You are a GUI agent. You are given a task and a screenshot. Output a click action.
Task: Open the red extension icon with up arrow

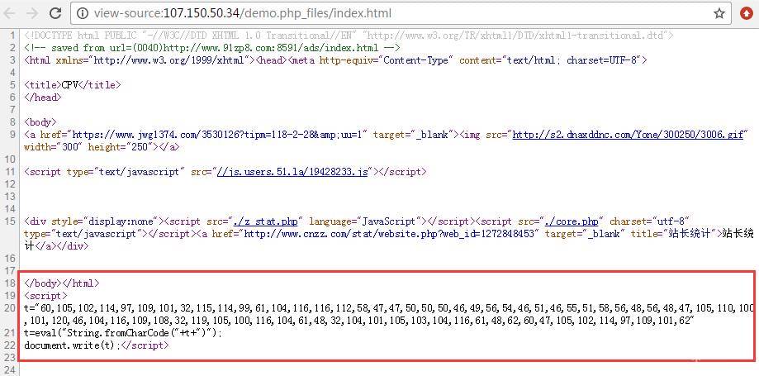[x=747, y=13]
